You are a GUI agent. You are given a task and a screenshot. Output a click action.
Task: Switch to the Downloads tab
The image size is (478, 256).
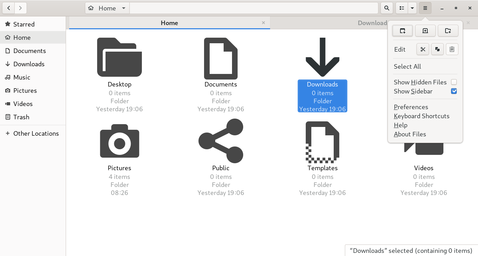tap(372, 23)
